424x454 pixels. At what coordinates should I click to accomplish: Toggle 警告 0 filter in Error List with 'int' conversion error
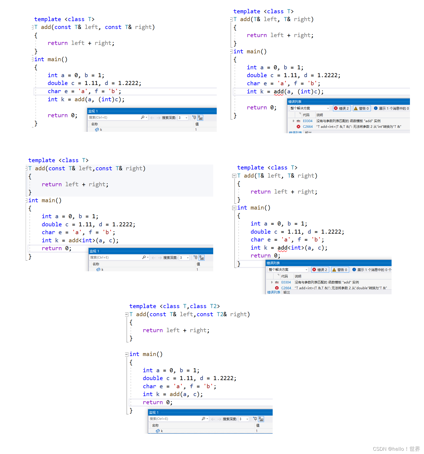[361, 108]
